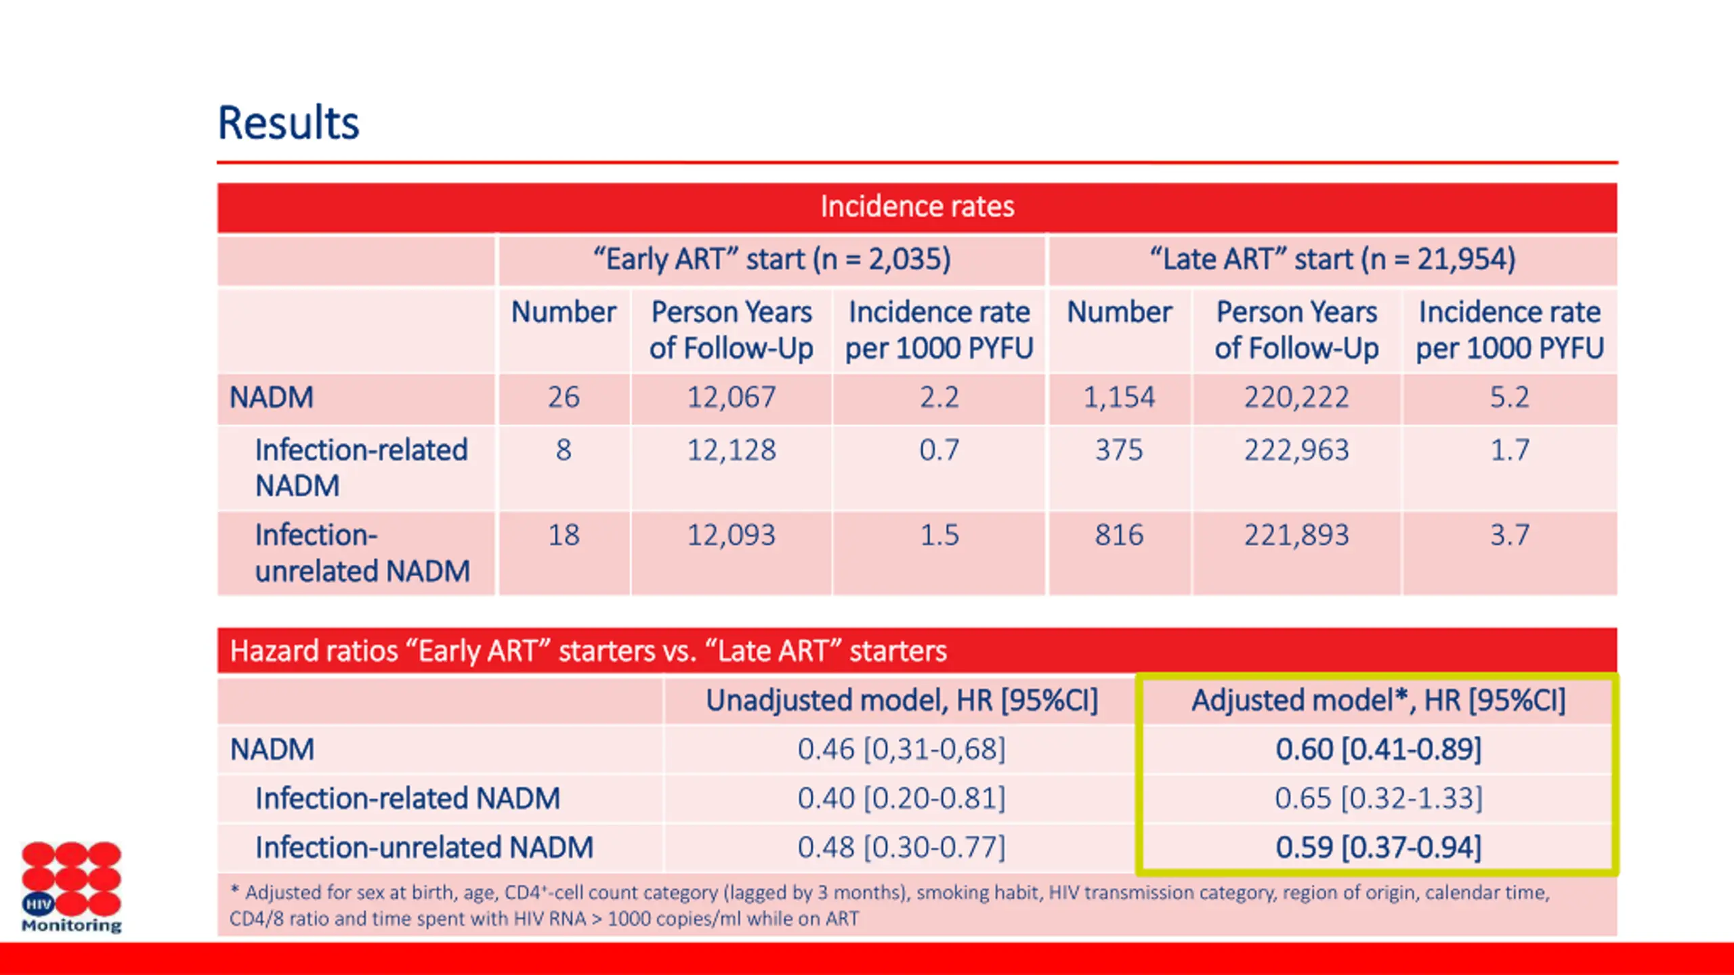The width and height of the screenshot is (1734, 975).
Task: Click Infection-unrelated NADM incidence row label
Action: (x=362, y=552)
